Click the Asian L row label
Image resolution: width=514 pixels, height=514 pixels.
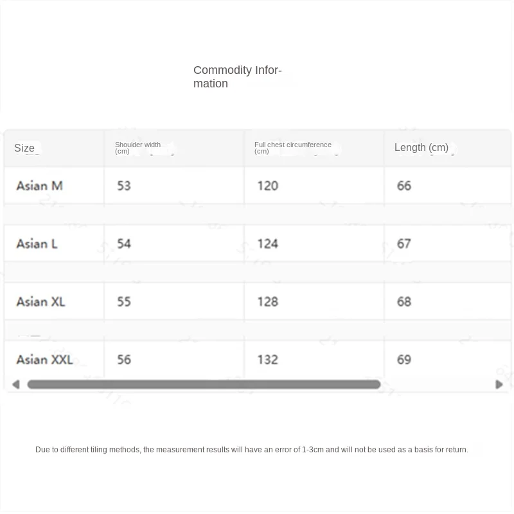(x=37, y=244)
